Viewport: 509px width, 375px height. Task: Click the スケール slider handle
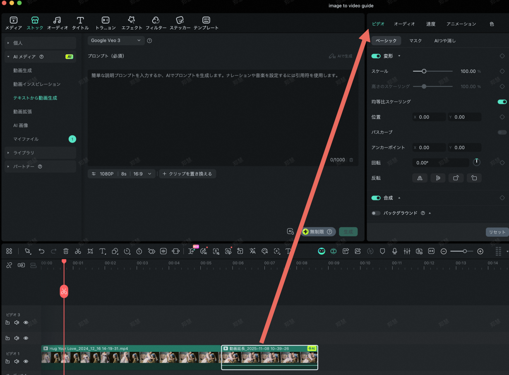[424, 71]
